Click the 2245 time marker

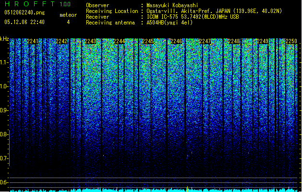point(148,41)
